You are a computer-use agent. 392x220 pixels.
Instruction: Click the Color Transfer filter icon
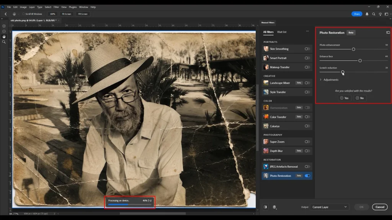tap(266, 117)
